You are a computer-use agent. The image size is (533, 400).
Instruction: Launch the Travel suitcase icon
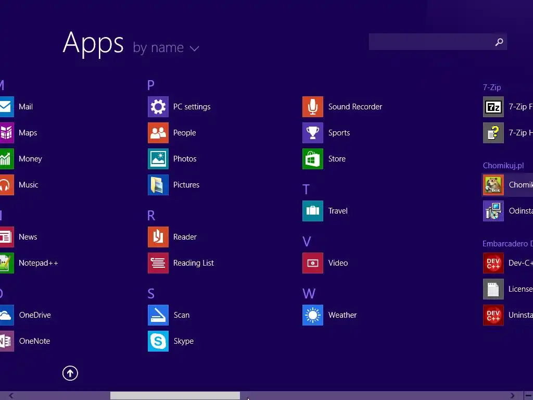(313, 211)
